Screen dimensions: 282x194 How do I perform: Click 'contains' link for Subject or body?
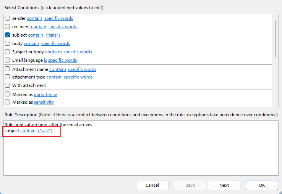click(53, 52)
